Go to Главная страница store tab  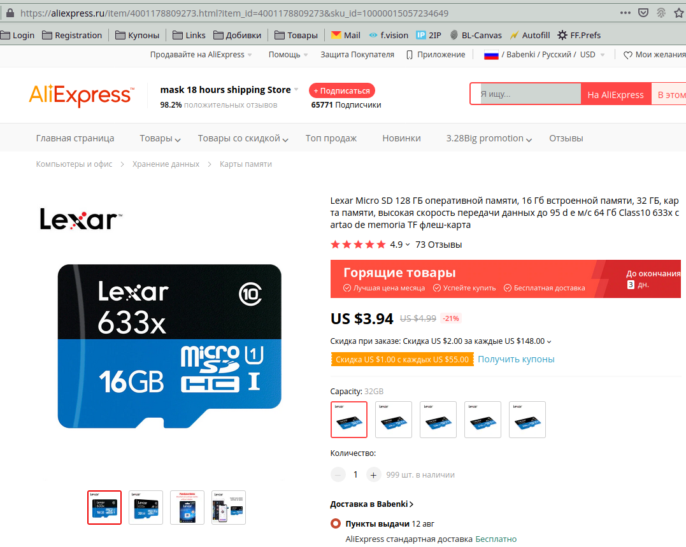point(75,139)
